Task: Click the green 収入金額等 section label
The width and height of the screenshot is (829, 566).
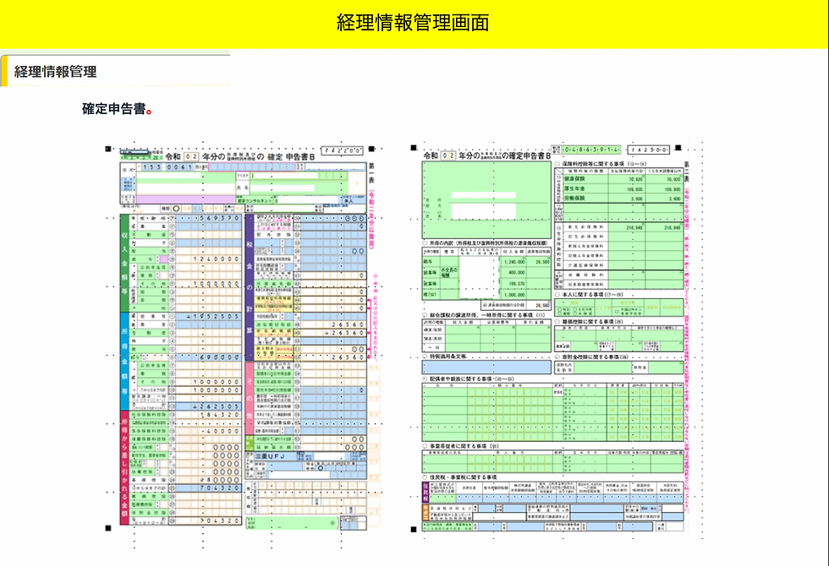Action: click(125, 263)
